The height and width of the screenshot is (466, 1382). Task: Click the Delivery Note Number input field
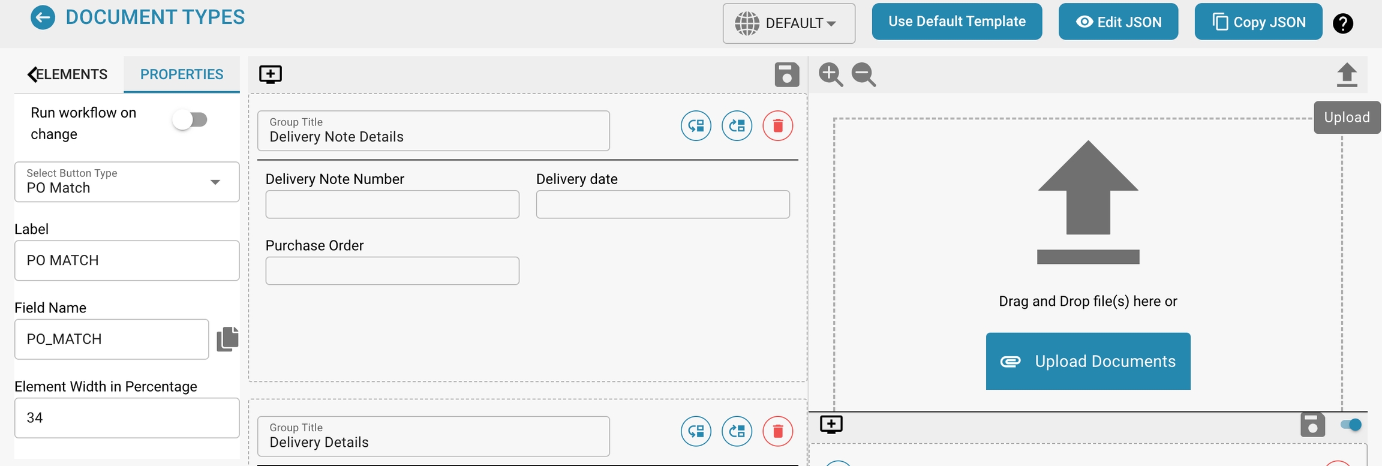click(x=392, y=205)
